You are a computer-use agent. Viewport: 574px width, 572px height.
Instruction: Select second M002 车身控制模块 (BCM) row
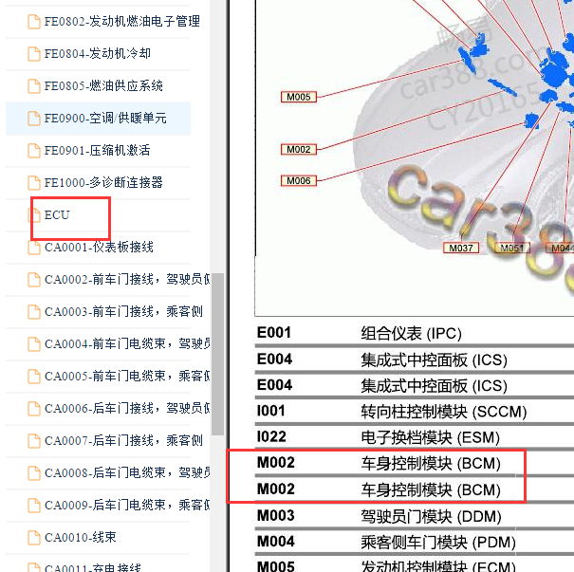[x=415, y=489]
